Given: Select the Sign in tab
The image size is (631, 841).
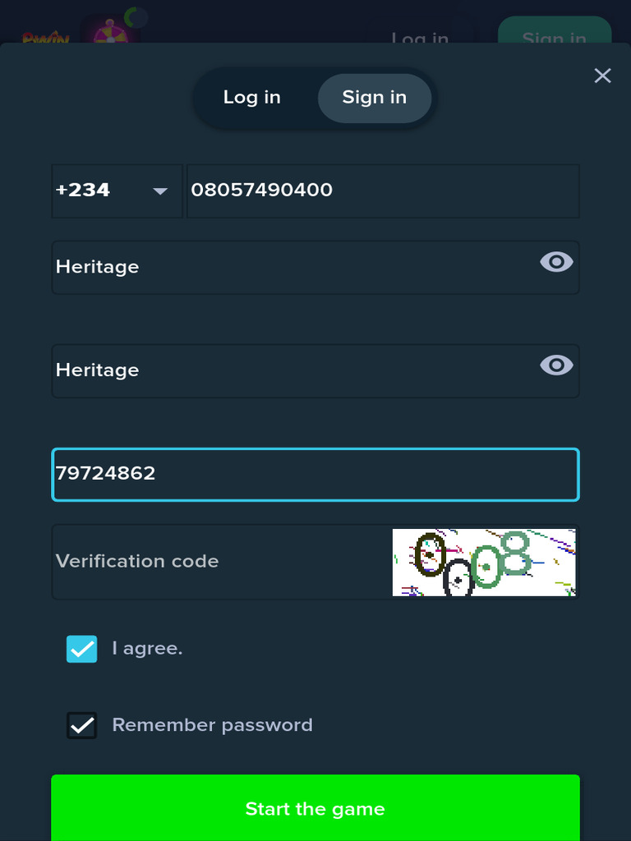Looking at the screenshot, I should (x=375, y=98).
